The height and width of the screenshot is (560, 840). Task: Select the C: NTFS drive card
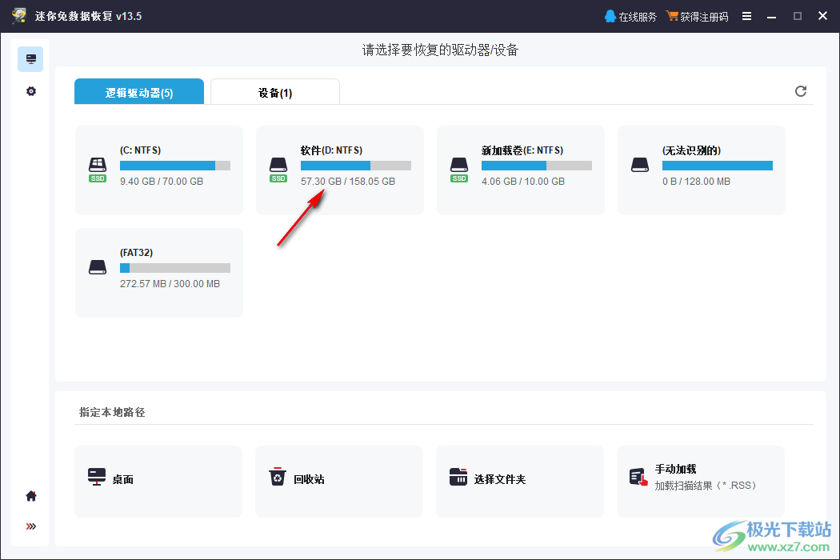[158, 170]
